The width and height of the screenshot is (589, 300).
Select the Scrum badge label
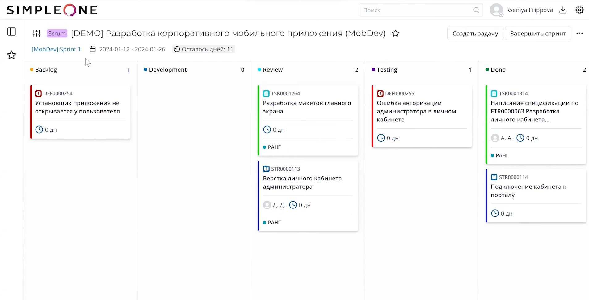[x=57, y=33]
